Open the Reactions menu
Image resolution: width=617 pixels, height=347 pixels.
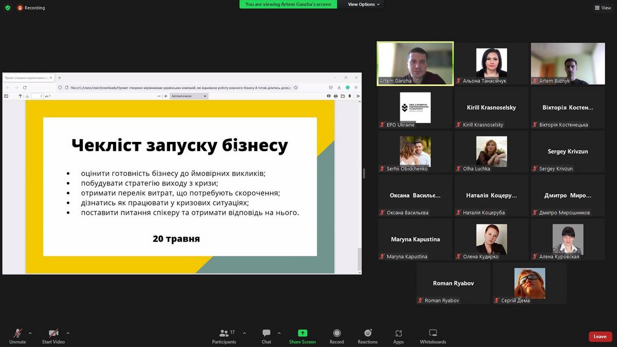coord(368,336)
